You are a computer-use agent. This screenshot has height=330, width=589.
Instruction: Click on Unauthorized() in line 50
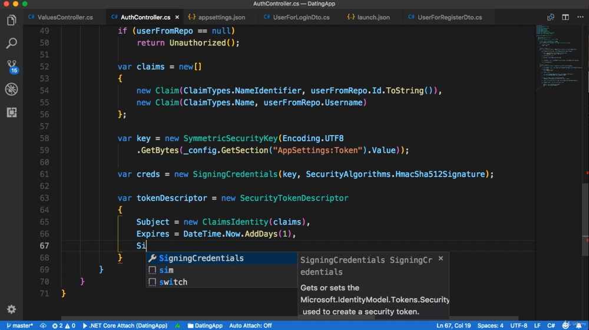(x=203, y=43)
